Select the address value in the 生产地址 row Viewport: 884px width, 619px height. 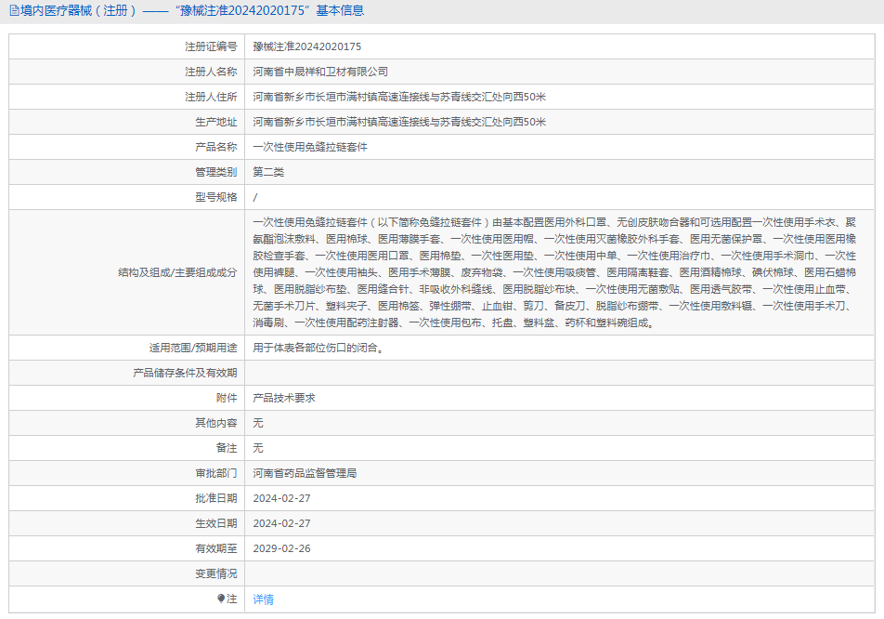pyautogui.click(x=399, y=122)
